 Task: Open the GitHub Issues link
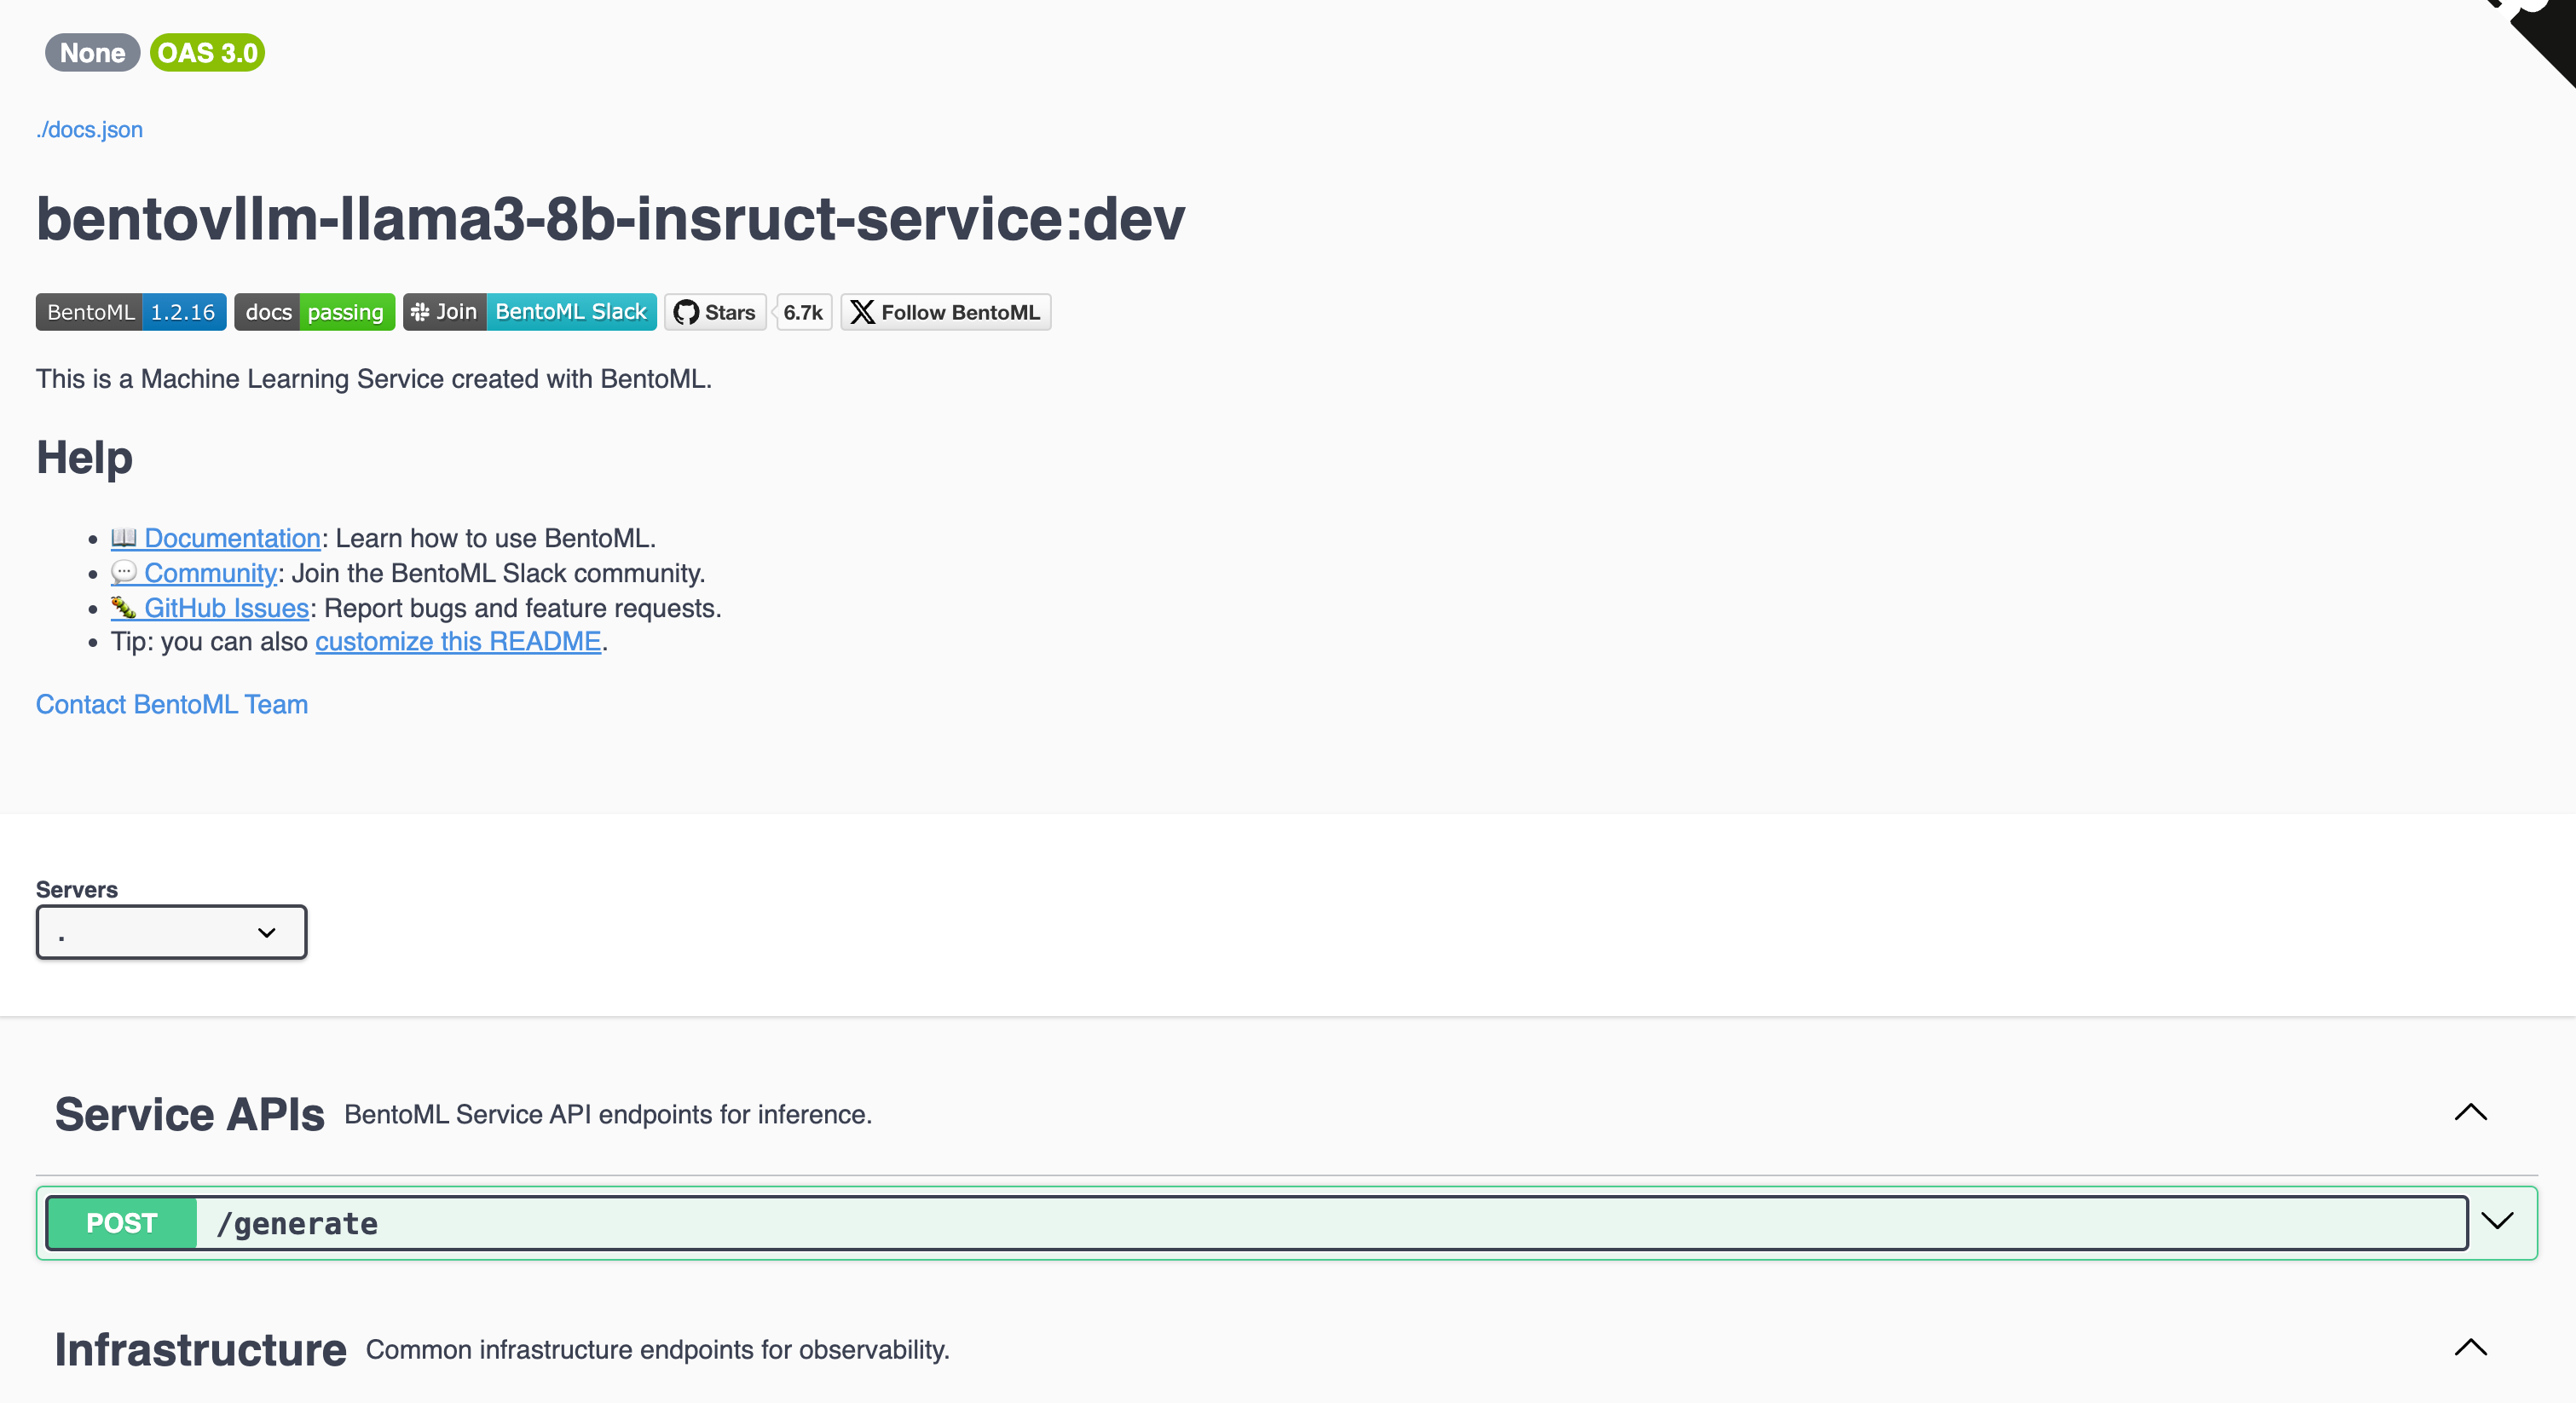click(226, 608)
